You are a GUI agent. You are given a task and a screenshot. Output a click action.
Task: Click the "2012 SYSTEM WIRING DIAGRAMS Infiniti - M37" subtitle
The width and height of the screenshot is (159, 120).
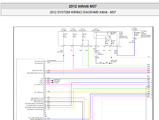pos(83,12)
